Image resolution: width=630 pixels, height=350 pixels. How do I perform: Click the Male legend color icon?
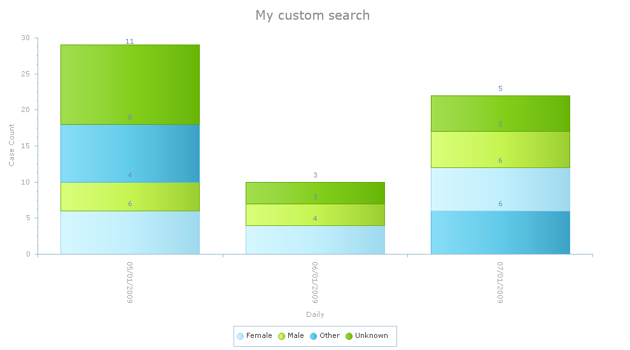(x=281, y=336)
